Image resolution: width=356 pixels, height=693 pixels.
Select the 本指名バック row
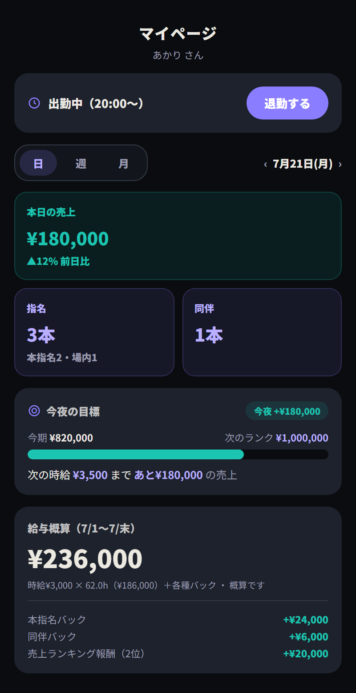(178, 619)
